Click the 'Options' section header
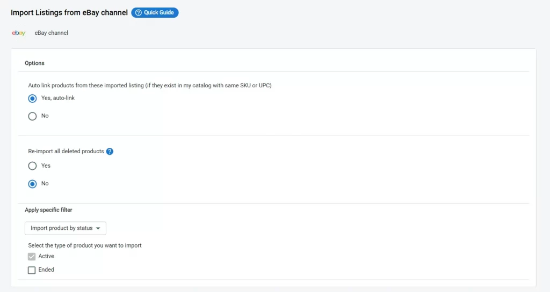The image size is (550, 292). click(34, 63)
